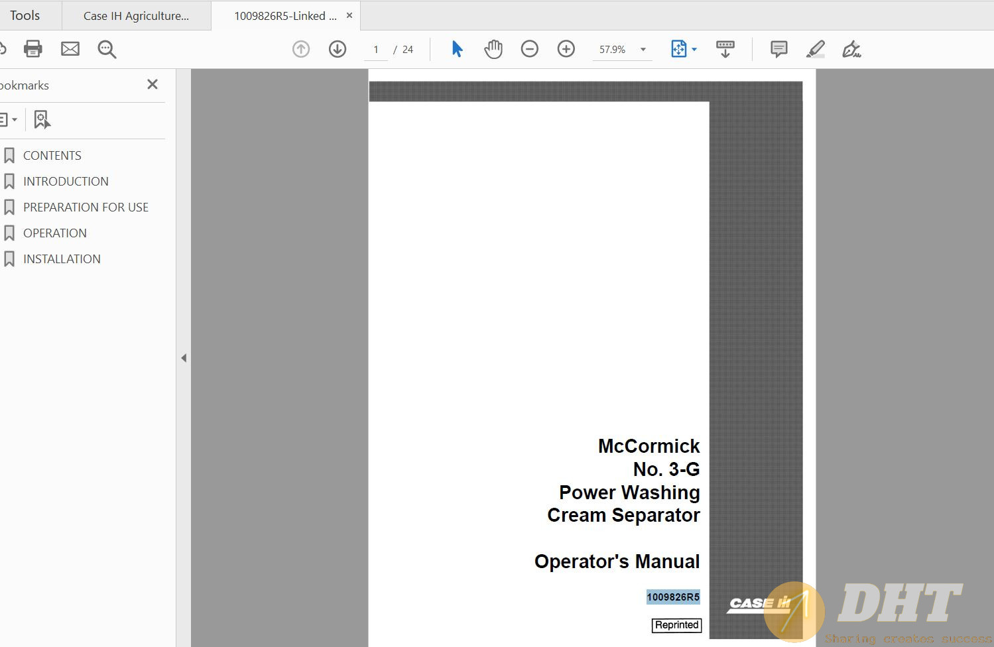Open the OPERATION bookmark
Screen dimensions: 994x647
55,233
